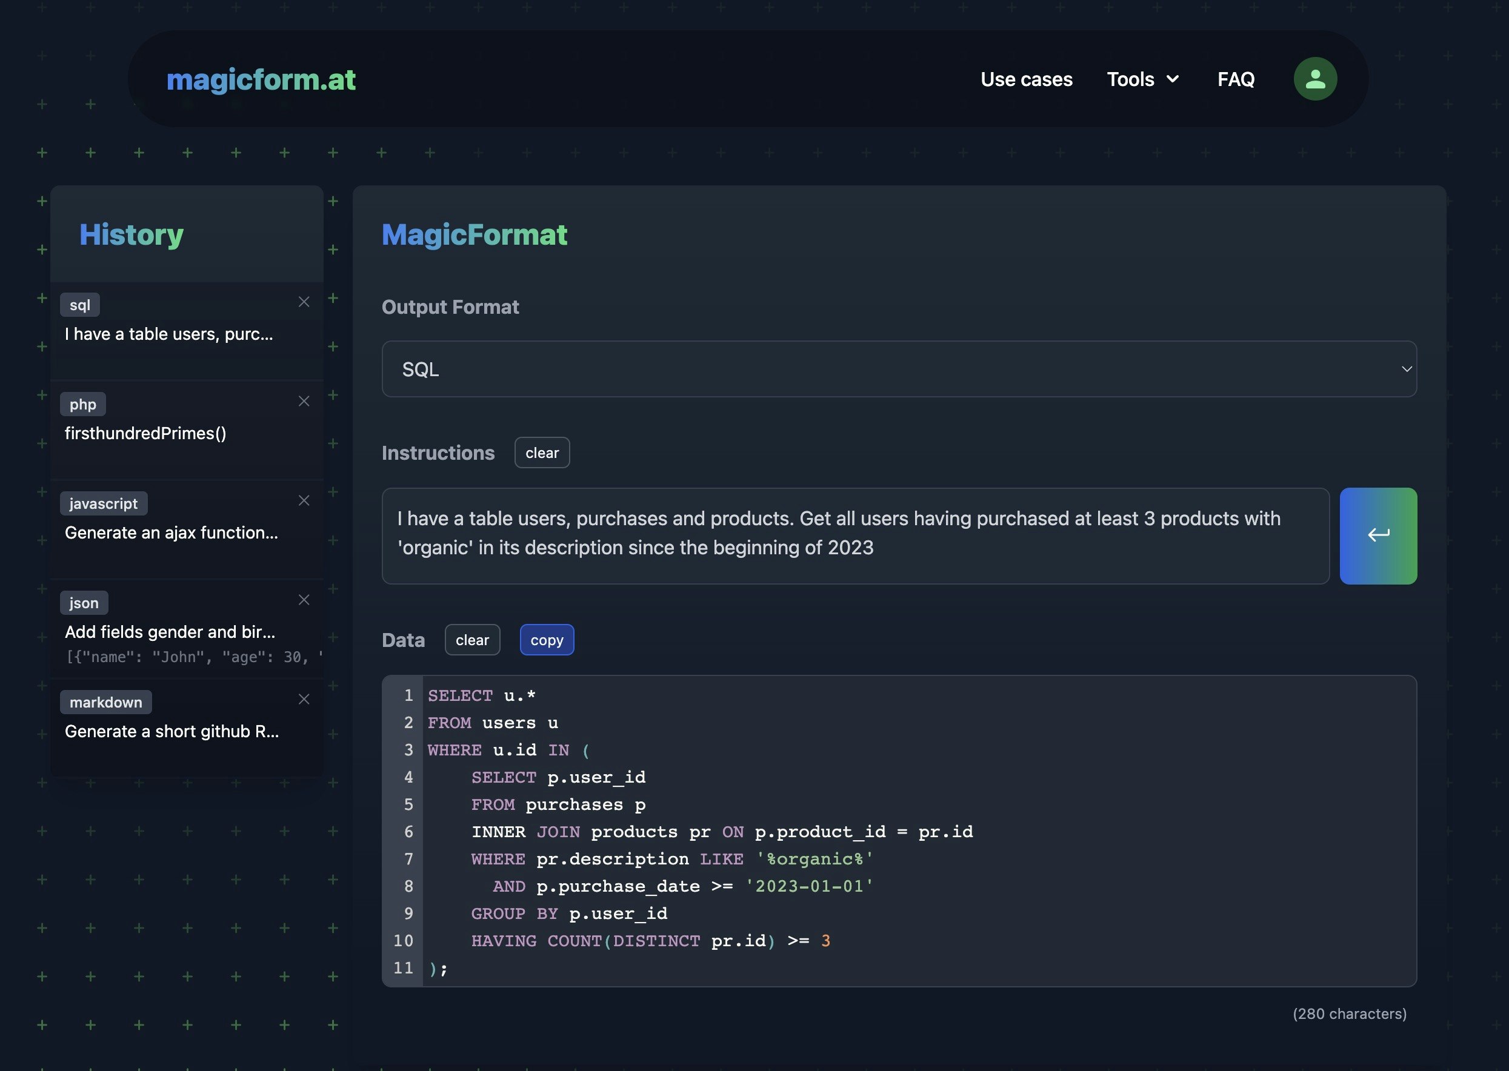Viewport: 1509px width, 1071px height.
Task: Click the Output Format label
Action: (x=451, y=307)
